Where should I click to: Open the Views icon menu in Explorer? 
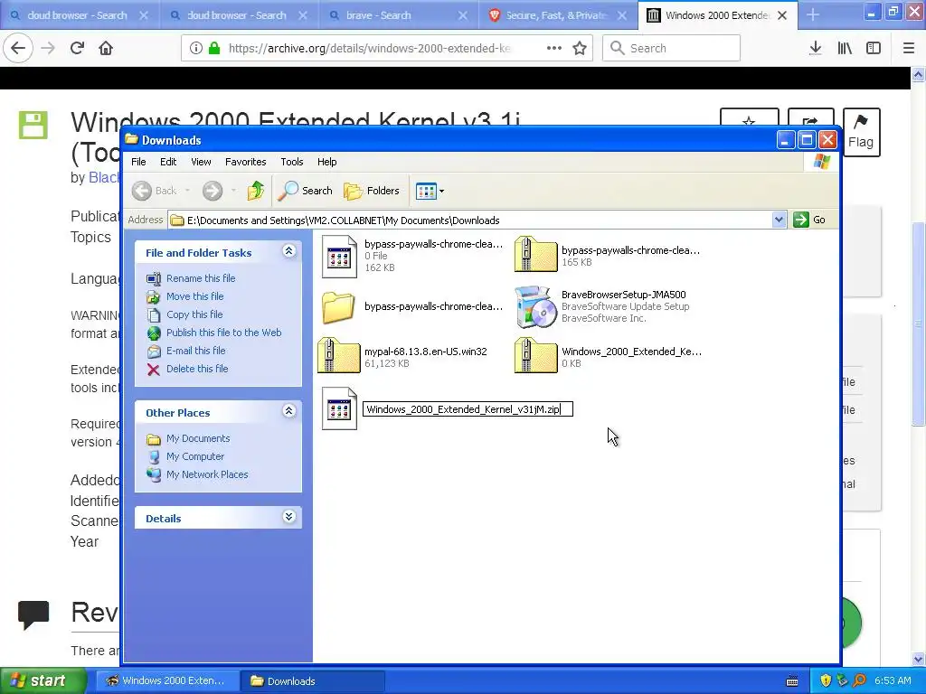coord(430,191)
